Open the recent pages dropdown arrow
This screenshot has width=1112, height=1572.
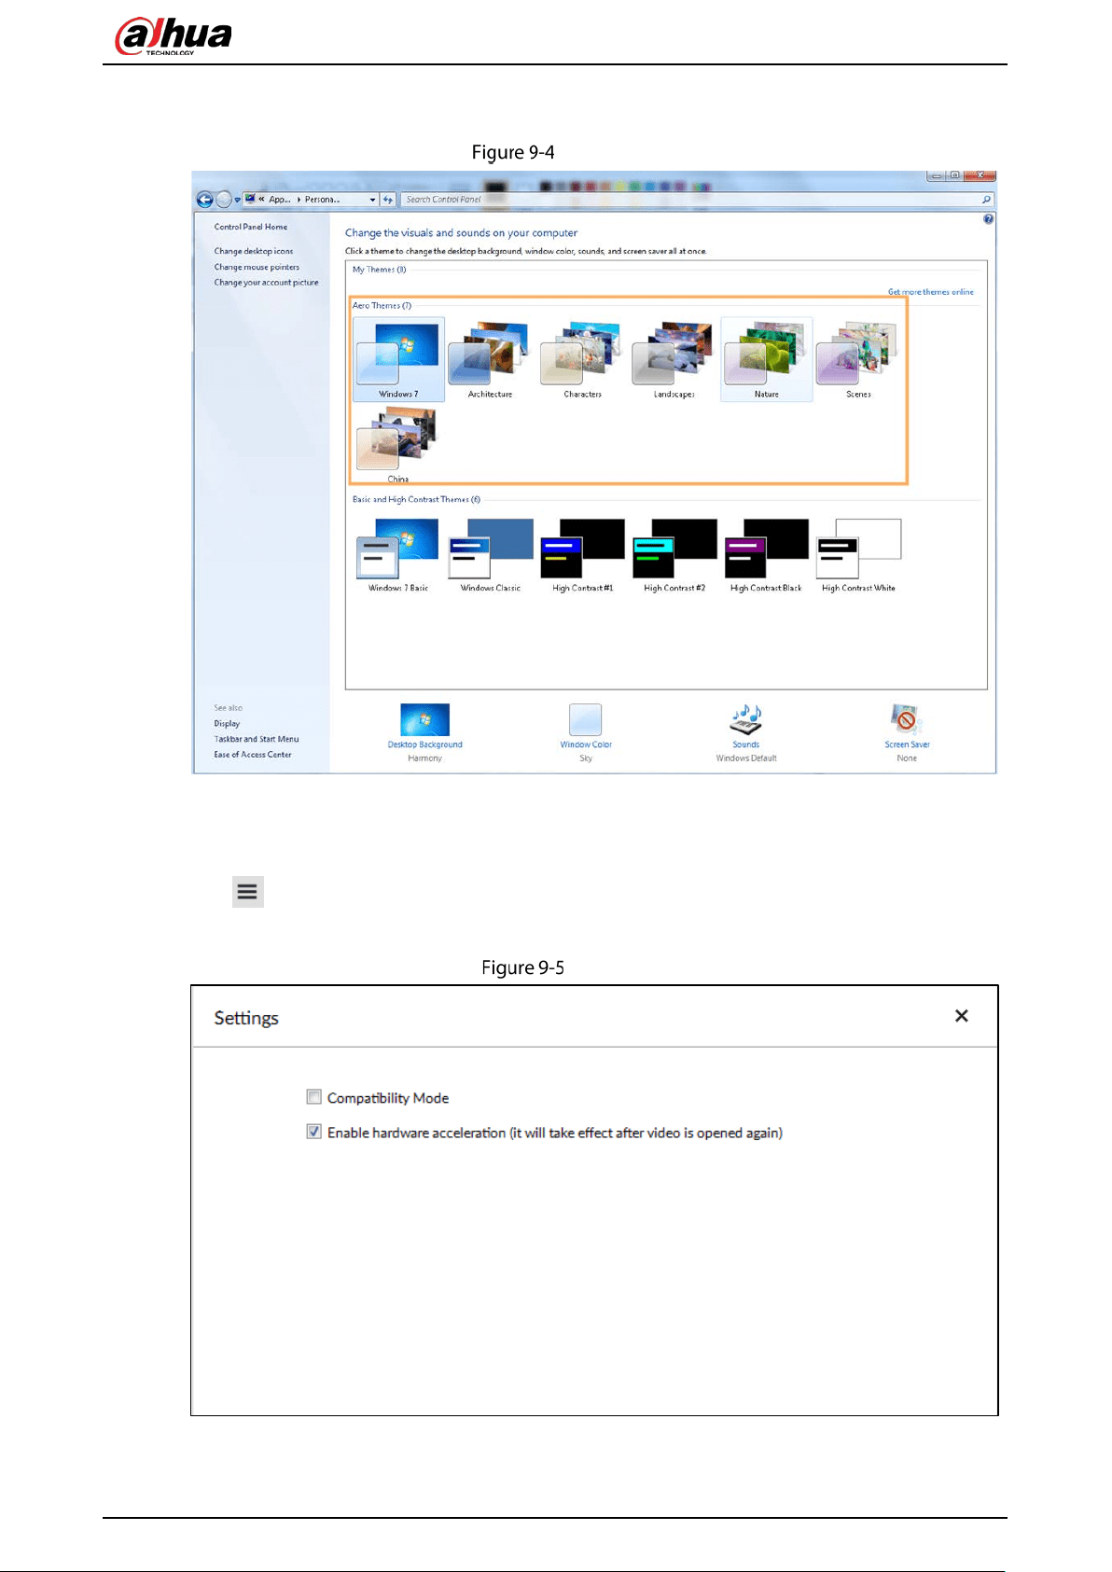pyautogui.click(x=238, y=200)
